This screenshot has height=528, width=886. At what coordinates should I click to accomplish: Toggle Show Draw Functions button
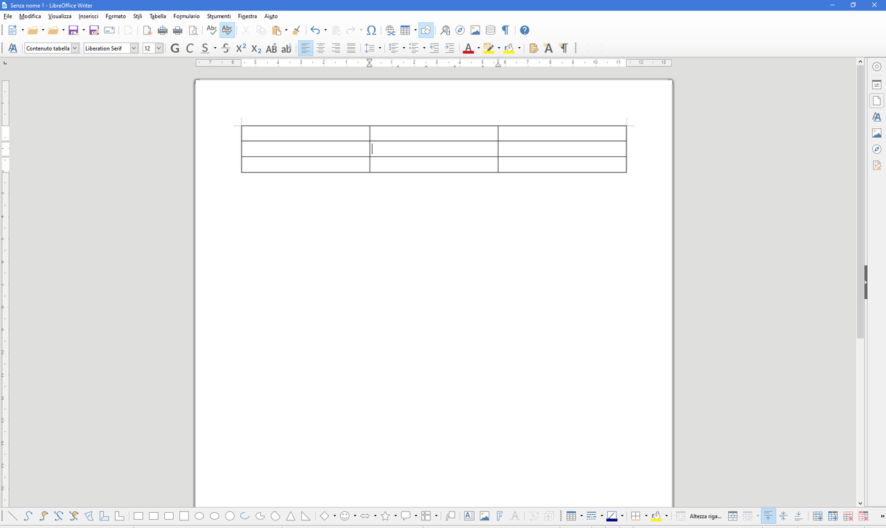click(x=426, y=30)
